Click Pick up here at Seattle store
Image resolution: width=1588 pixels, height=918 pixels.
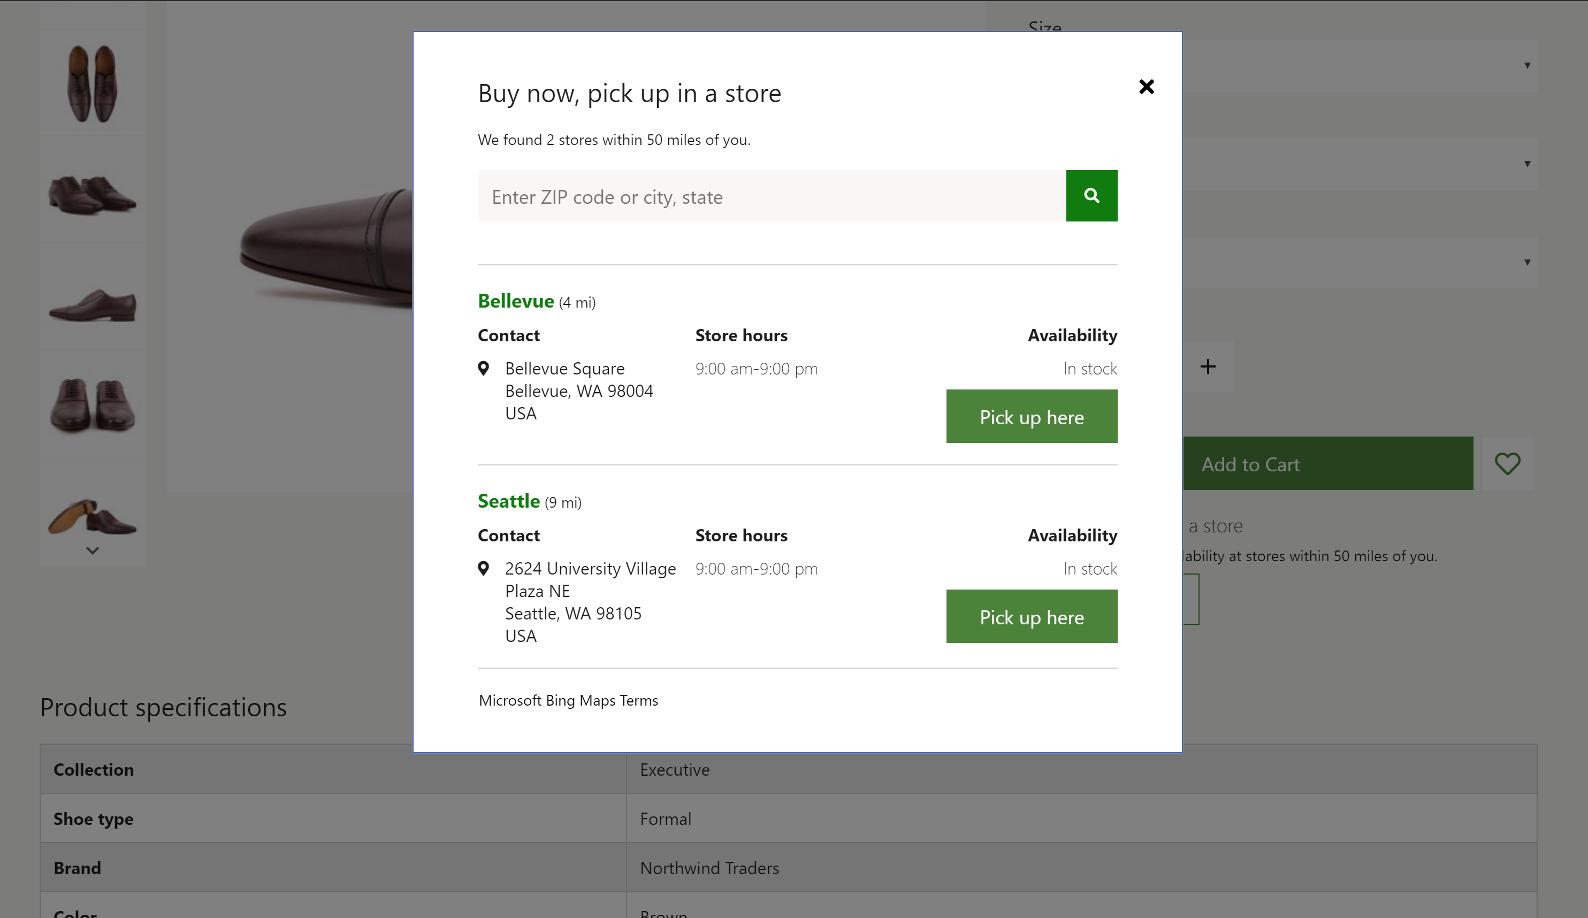click(x=1032, y=615)
